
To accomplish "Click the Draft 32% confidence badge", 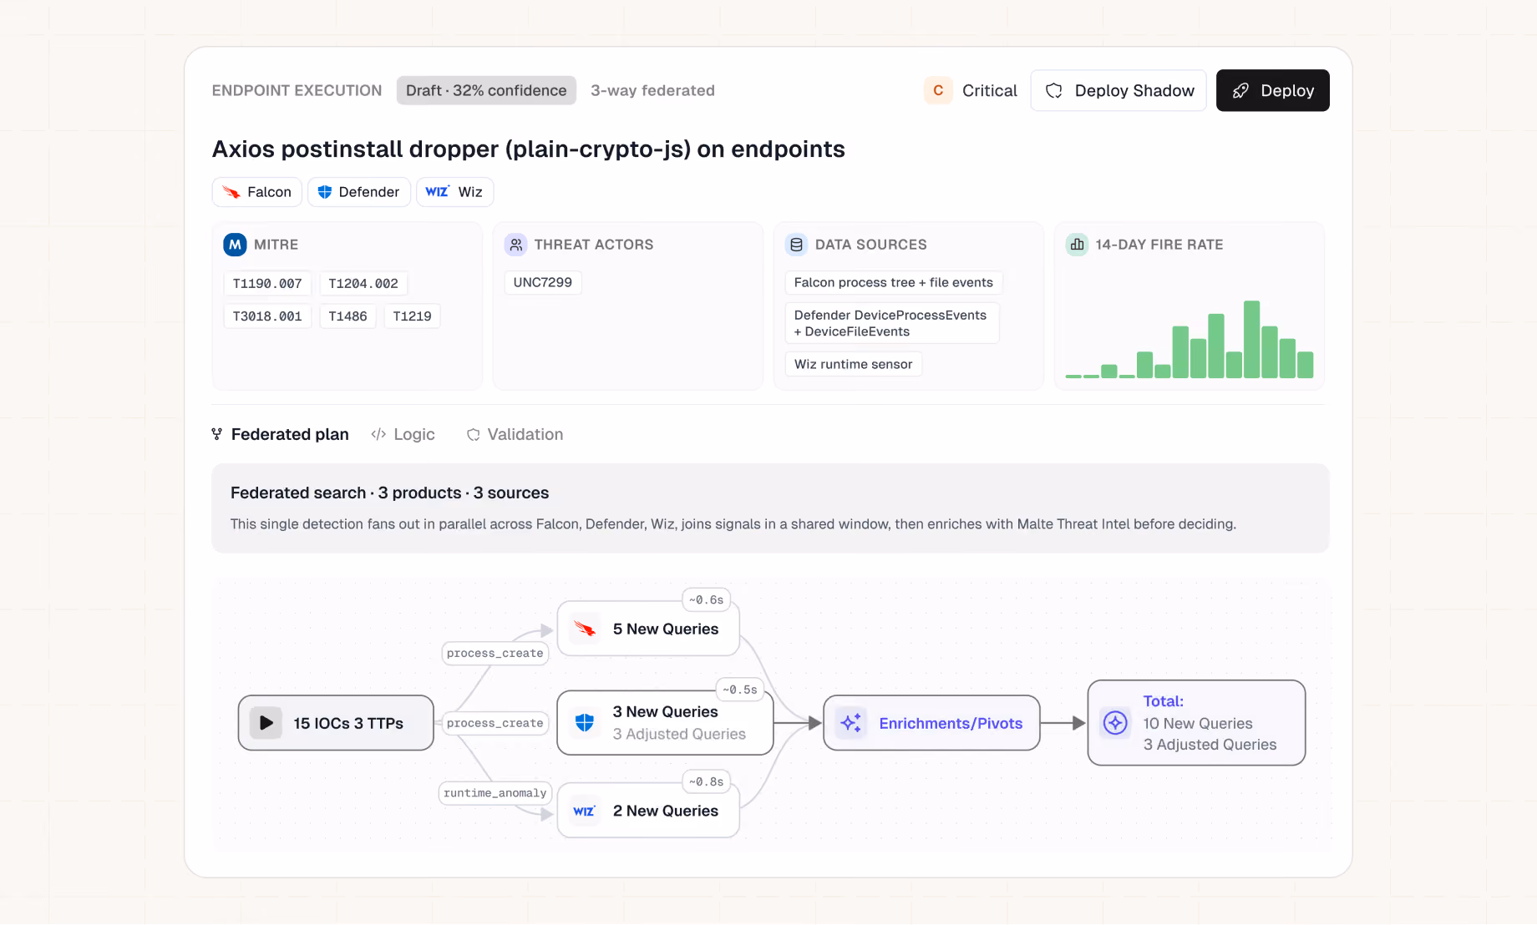I will pos(486,90).
